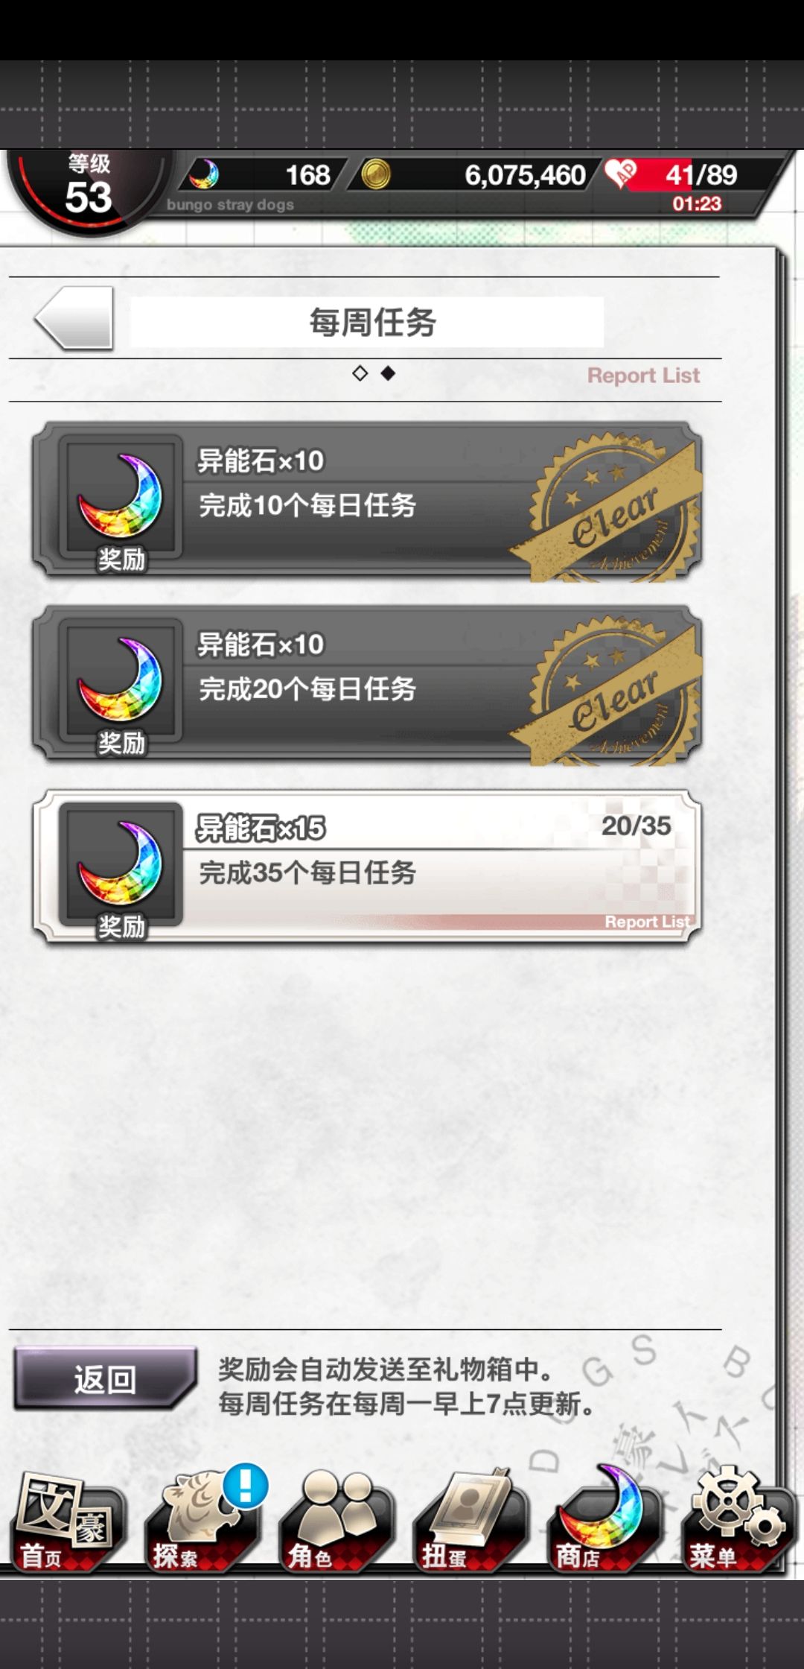Tap the gold coin icon in top bar
This screenshot has width=804, height=1669.
tap(376, 174)
